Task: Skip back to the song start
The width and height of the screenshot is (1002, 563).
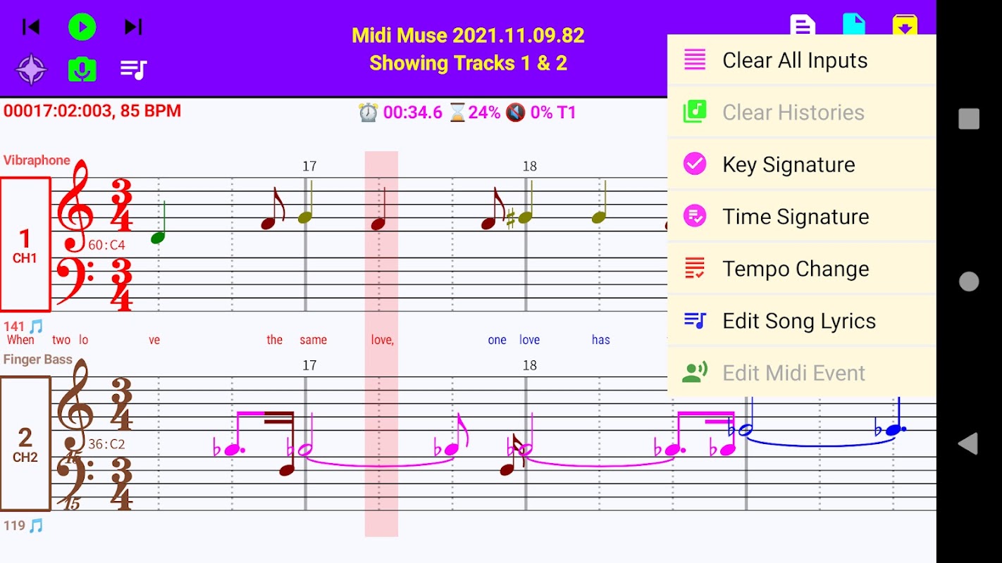Action: [31, 27]
